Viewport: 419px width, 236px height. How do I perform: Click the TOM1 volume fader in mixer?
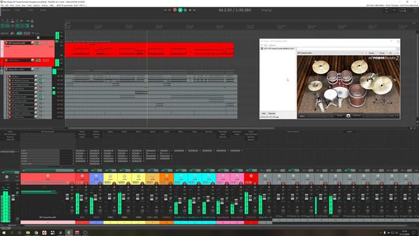coord(109,197)
